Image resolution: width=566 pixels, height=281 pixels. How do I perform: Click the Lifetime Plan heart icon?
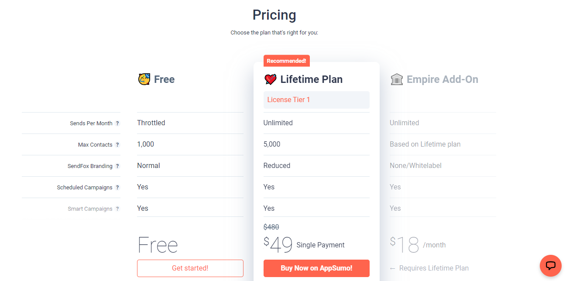coord(271,79)
